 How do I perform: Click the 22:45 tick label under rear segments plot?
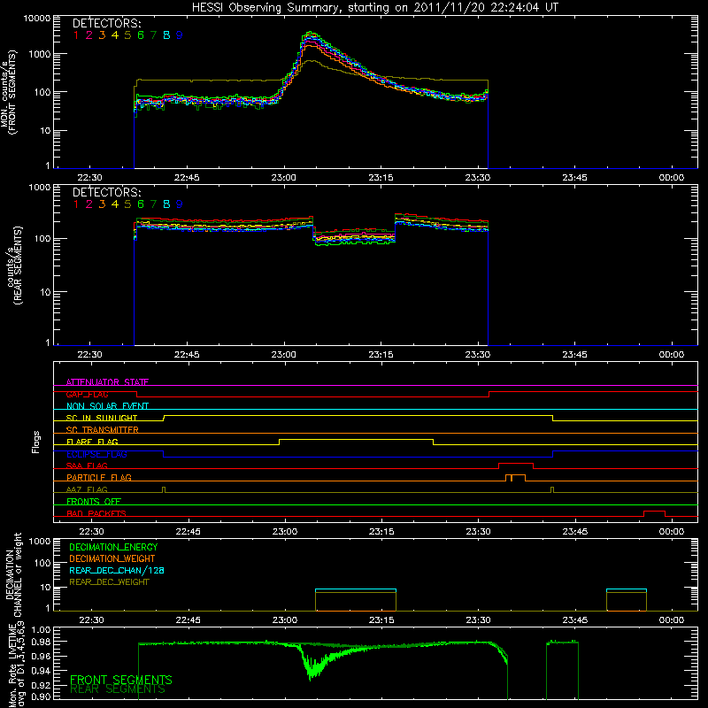coord(187,355)
